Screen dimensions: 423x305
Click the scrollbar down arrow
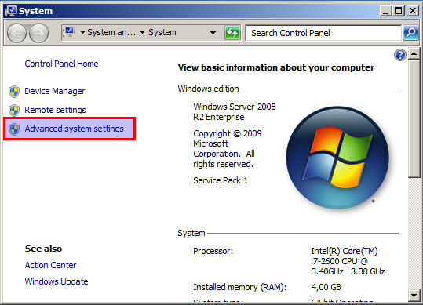coord(414,296)
